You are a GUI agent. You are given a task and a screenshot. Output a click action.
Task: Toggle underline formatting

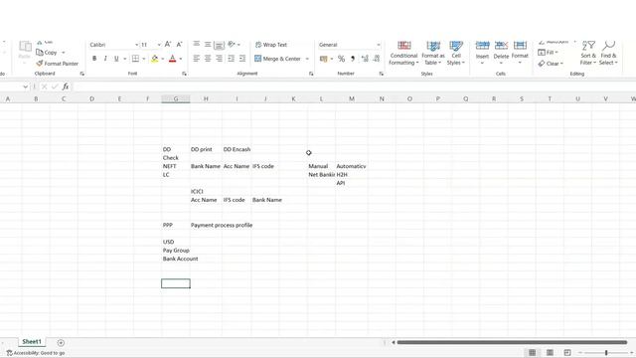click(x=116, y=59)
